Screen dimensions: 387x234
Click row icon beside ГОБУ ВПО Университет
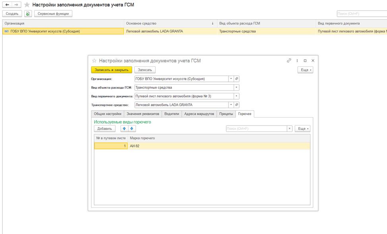pyautogui.click(x=7, y=31)
